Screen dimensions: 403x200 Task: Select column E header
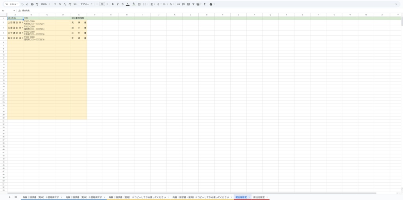coord(79,15)
